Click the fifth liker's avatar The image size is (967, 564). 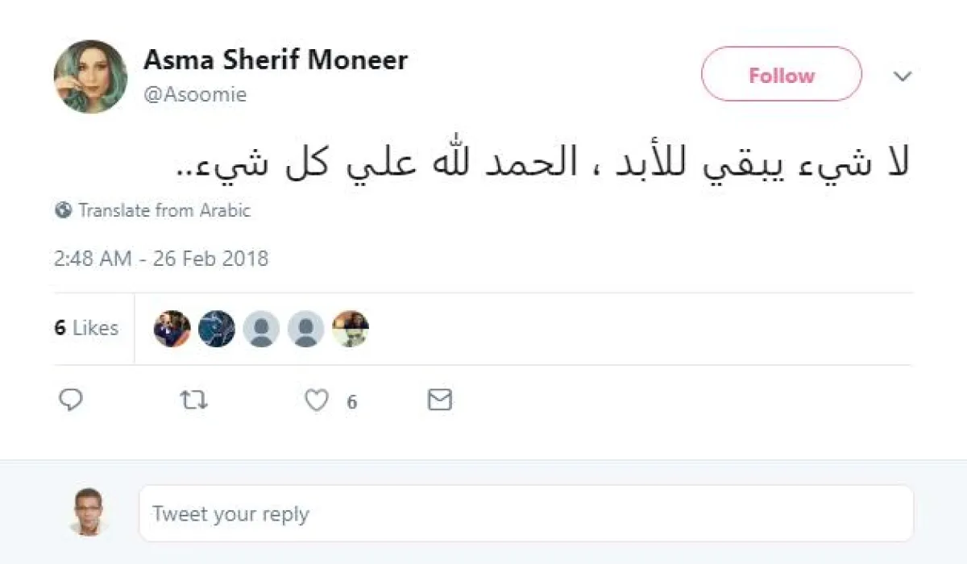[351, 329]
